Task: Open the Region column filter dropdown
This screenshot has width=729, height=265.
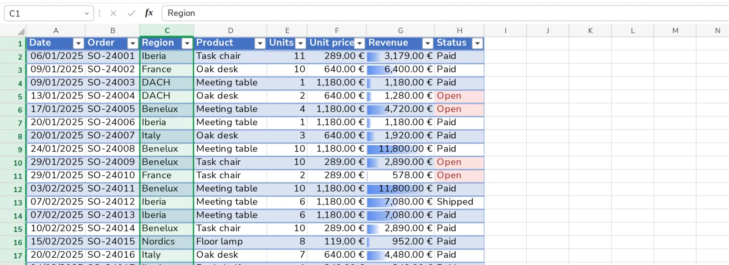Action: pos(187,43)
